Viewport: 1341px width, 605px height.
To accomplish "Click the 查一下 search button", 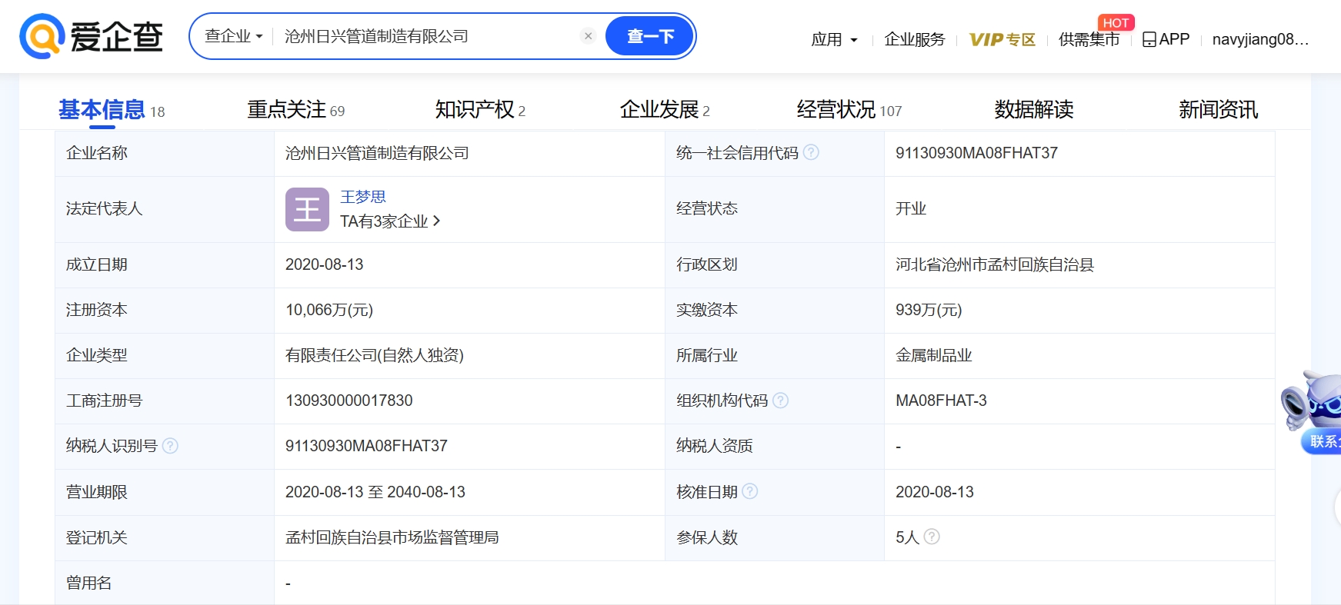I will pos(650,36).
